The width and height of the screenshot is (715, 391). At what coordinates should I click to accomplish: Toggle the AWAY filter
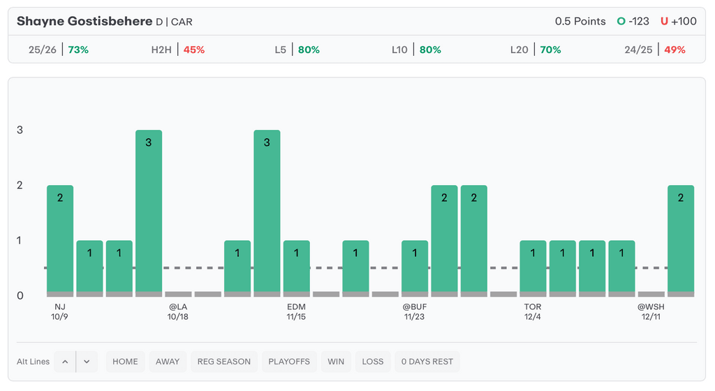(x=168, y=362)
